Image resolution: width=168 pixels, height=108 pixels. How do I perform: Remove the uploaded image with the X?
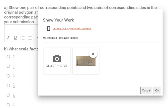coord(93,54)
